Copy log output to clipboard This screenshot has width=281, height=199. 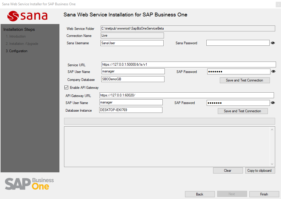pos(259,171)
